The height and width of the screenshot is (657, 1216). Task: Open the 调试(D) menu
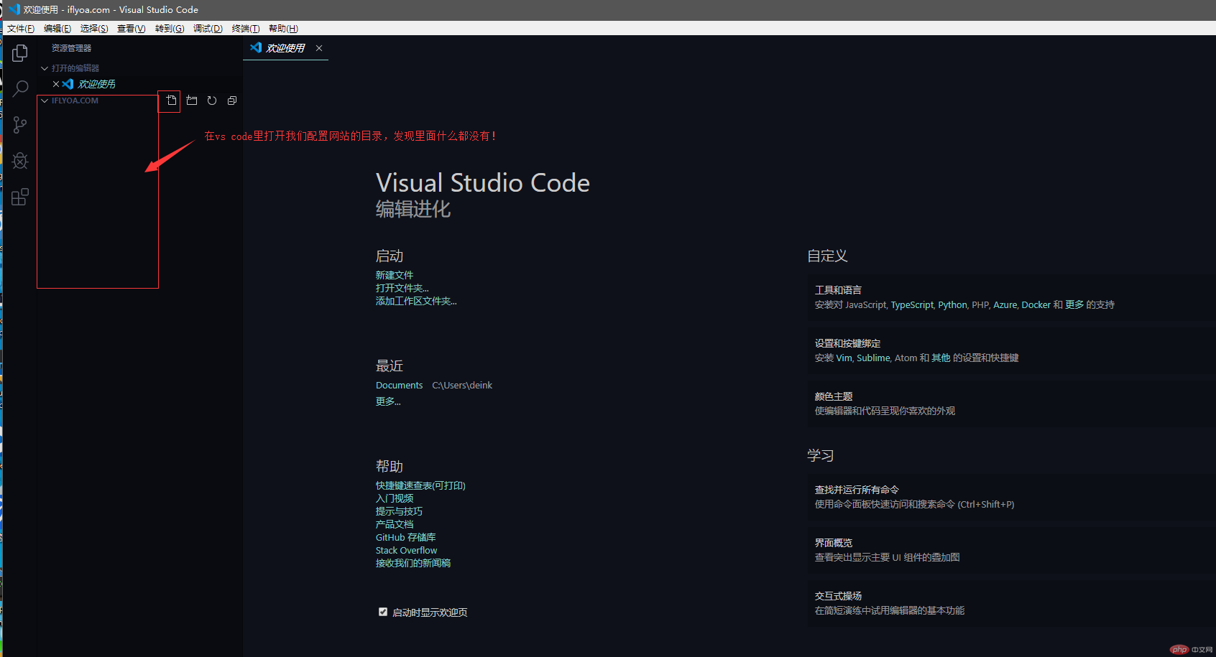[x=208, y=29]
